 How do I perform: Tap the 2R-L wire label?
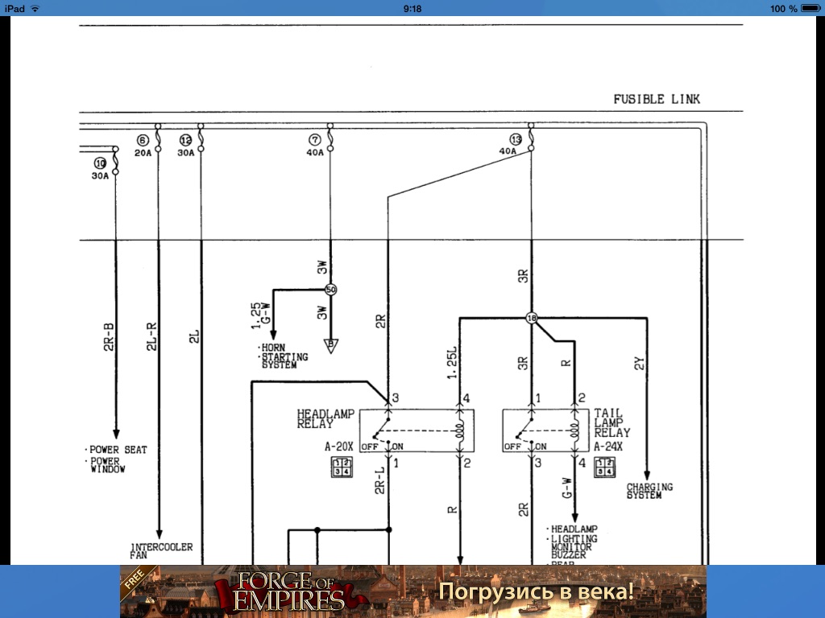pos(379,480)
